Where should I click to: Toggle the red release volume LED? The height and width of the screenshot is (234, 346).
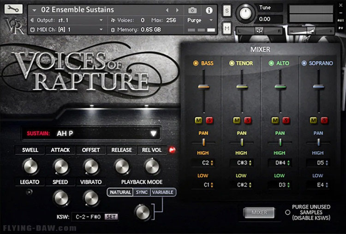click(x=172, y=150)
